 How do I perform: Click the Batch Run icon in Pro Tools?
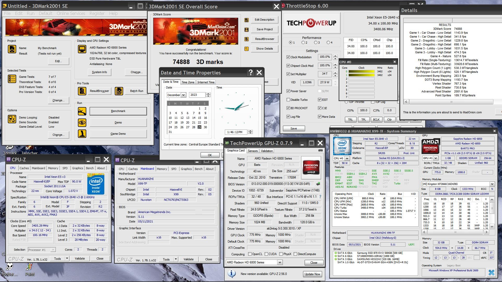pyautogui.click(x=119, y=91)
